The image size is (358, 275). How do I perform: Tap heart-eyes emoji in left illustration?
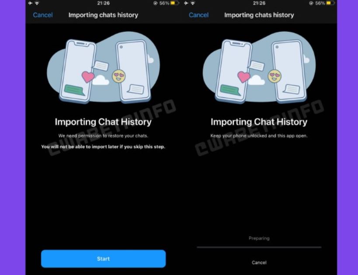(119, 76)
